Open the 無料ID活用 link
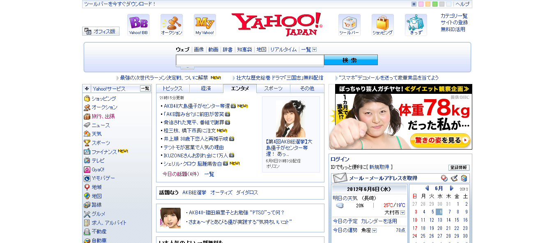Image resolution: width=554 pixels, height=243 pixels. click(x=453, y=30)
